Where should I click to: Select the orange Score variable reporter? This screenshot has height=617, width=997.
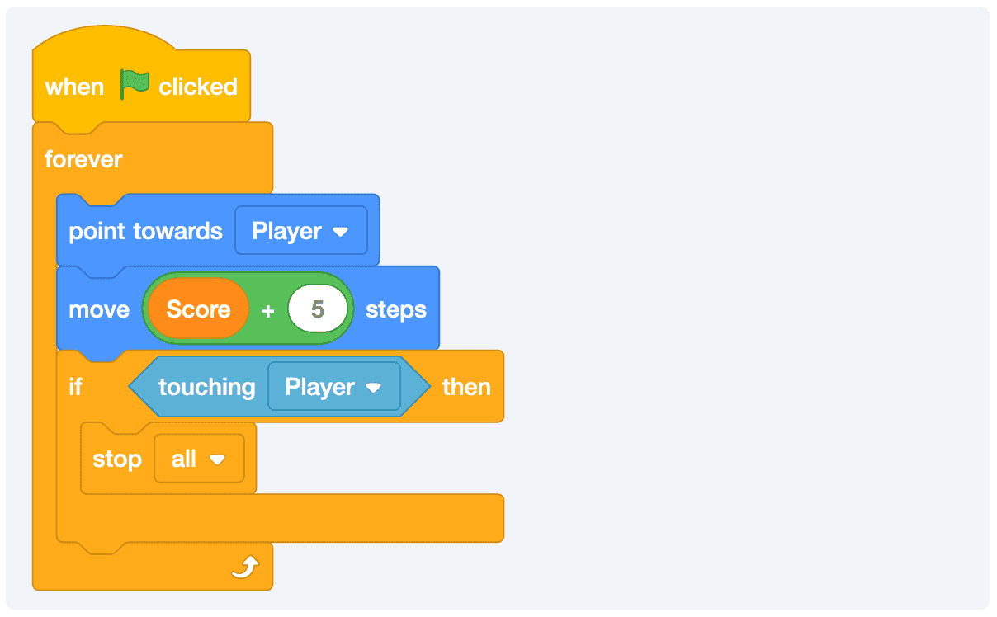click(198, 309)
